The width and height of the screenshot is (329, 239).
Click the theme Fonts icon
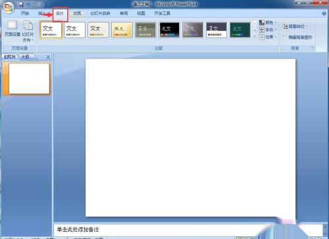click(x=262, y=30)
